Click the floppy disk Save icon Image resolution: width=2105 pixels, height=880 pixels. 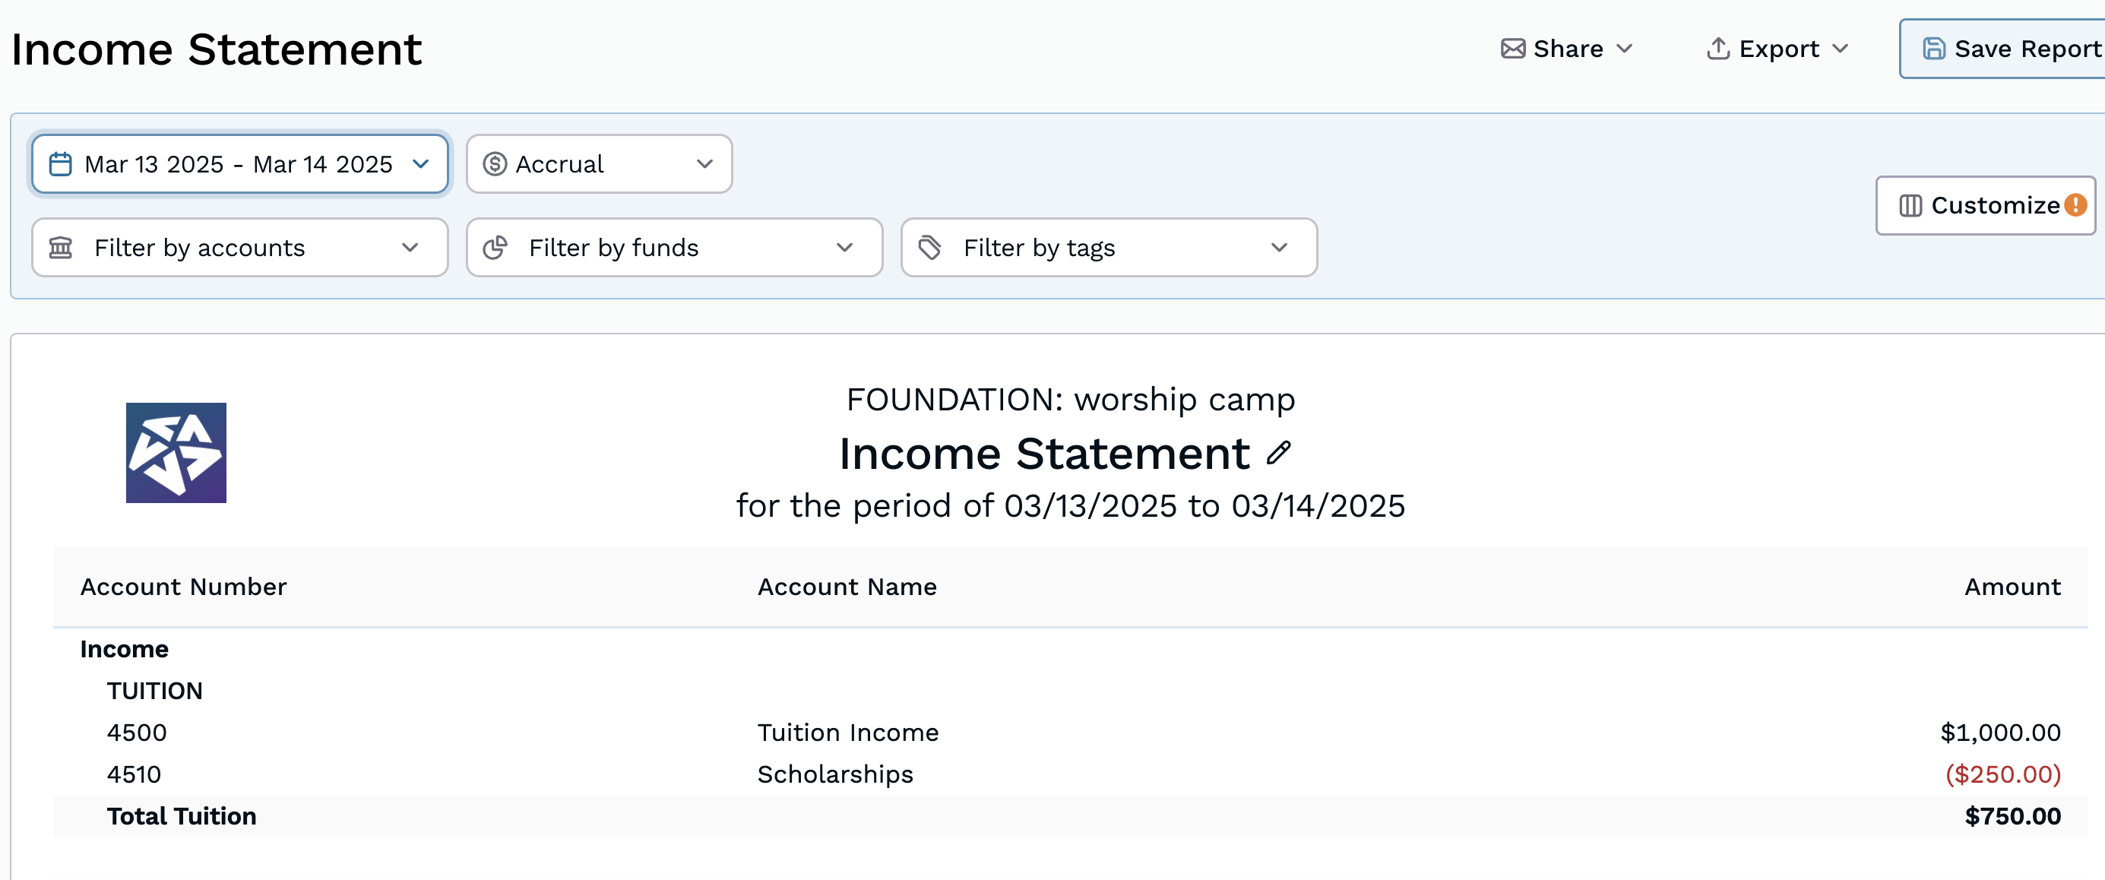click(1933, 49)
